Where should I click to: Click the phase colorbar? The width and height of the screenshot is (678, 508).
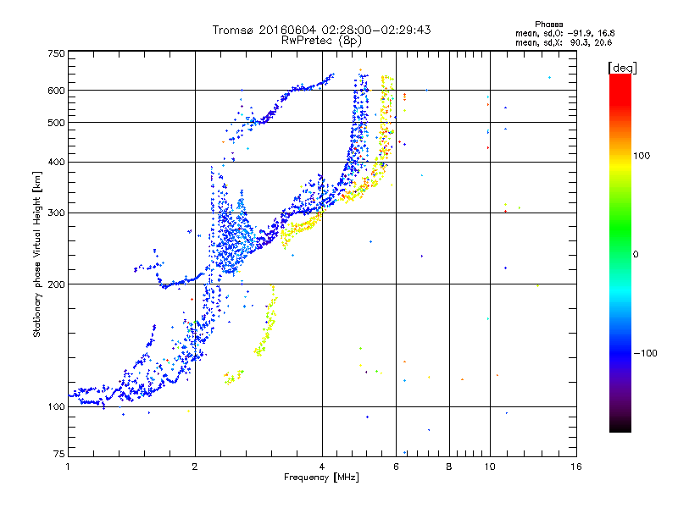tap(620, 253)
